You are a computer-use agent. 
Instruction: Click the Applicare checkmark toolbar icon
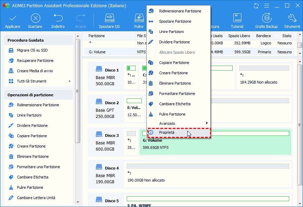coord(13,18)
